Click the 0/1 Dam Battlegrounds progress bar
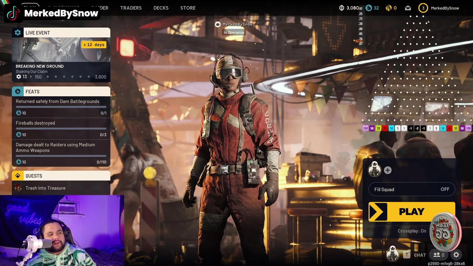The image size is (473, 266). pos(61,107)
